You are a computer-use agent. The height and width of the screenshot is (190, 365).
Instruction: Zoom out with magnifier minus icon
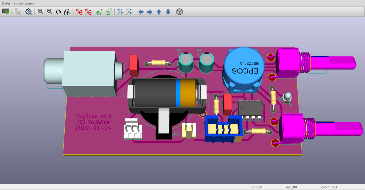point(50,12)
